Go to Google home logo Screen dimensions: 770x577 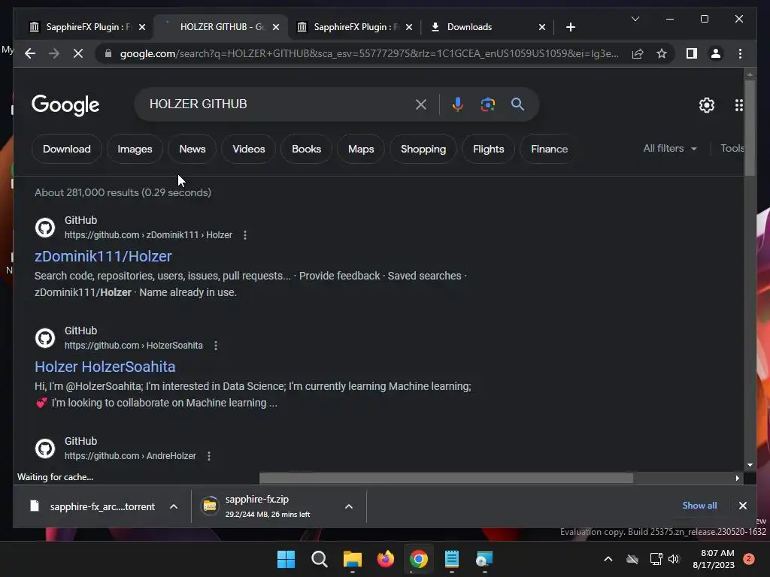(65, 104)
